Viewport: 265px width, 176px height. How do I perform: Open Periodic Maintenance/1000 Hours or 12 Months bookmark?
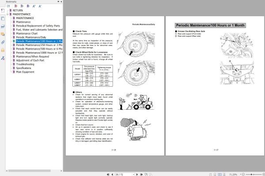point(39,53)
